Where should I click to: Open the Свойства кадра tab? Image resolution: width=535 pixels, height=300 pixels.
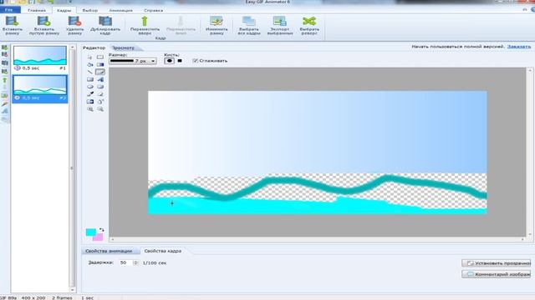click(x=163, y=251)
